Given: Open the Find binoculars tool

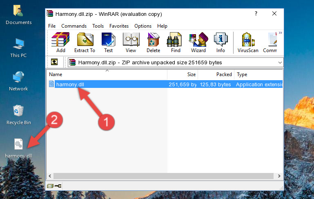Looking at the screenshot, I should pyautogui.click(x=176, y=42).
